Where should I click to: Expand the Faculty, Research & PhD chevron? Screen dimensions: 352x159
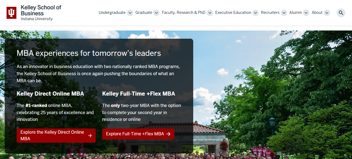point(210,13)
